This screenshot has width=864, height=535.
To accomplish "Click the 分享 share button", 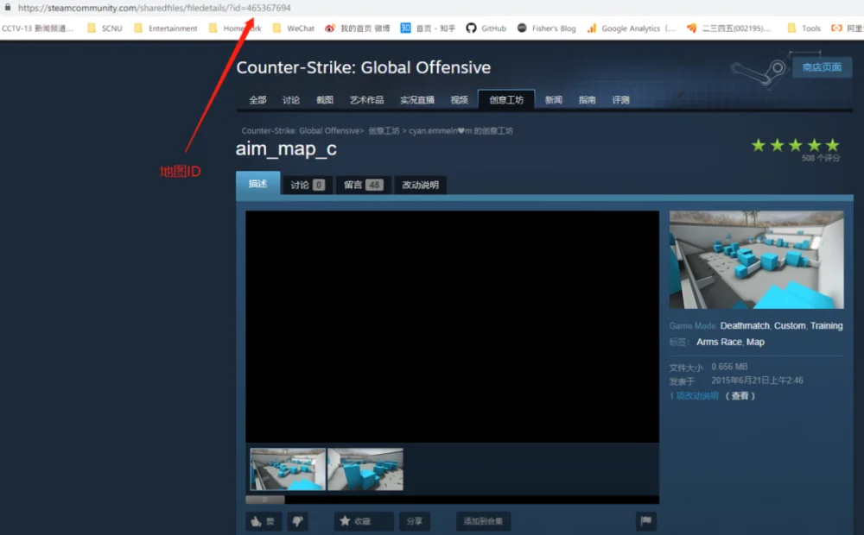I will (415, 520).
